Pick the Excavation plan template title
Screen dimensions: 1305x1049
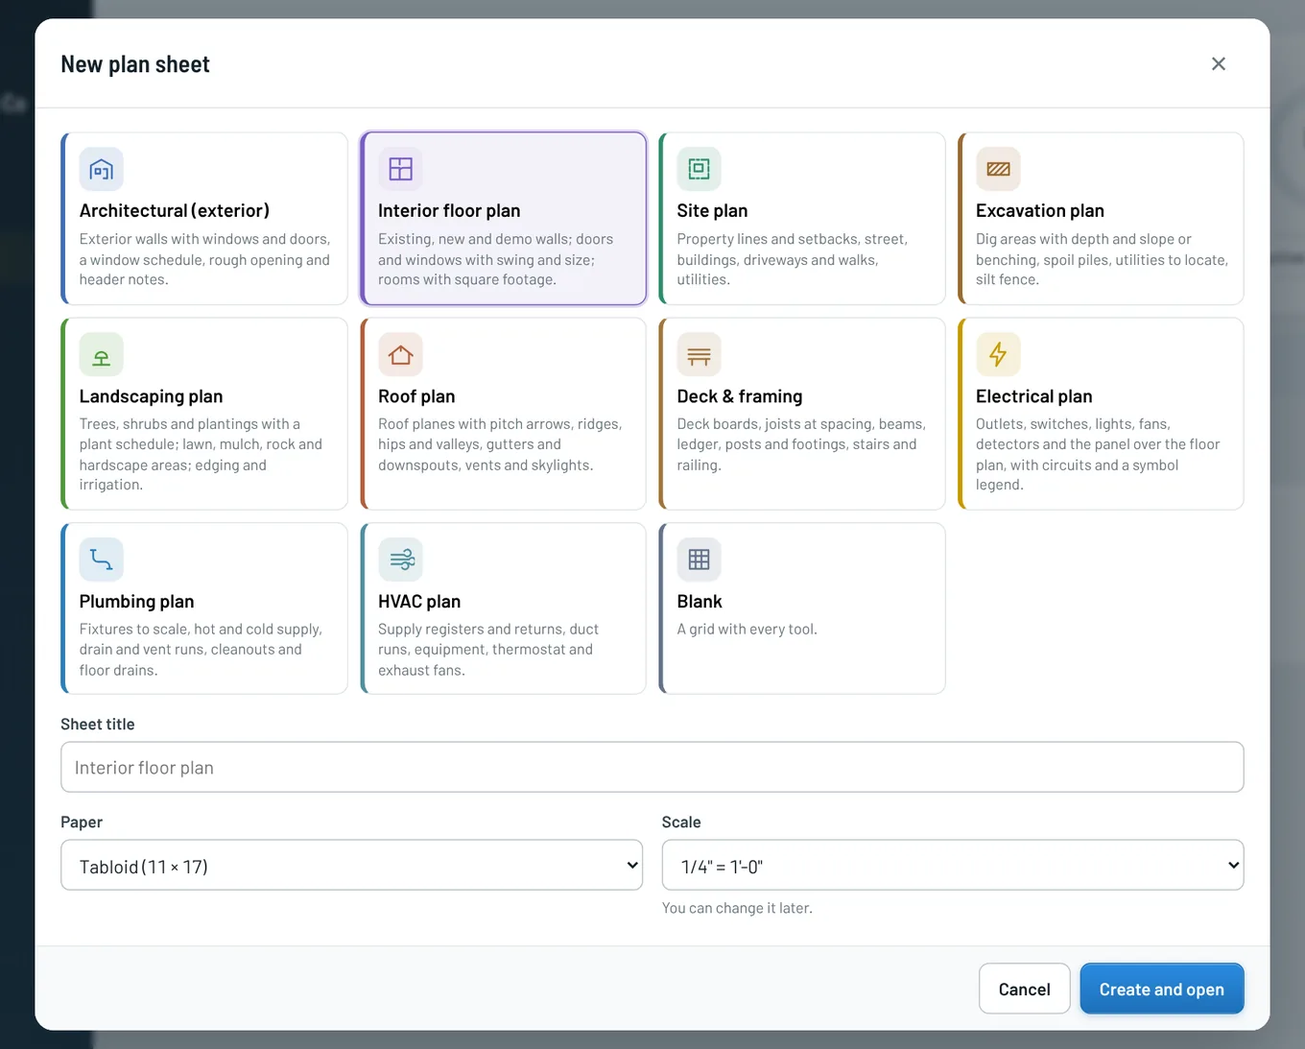pyautogui.click(x=1040, y=210)
